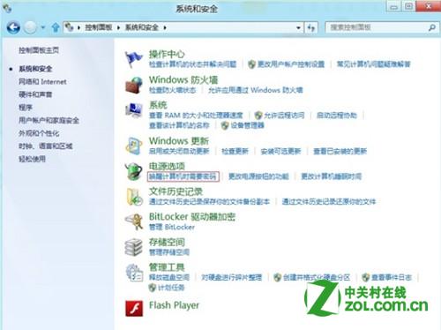Image resolution: width=441 pixels, height=330 pixels.
Task: Click 查看该计算机的名称 link
Action: click(x=179, y=125)
